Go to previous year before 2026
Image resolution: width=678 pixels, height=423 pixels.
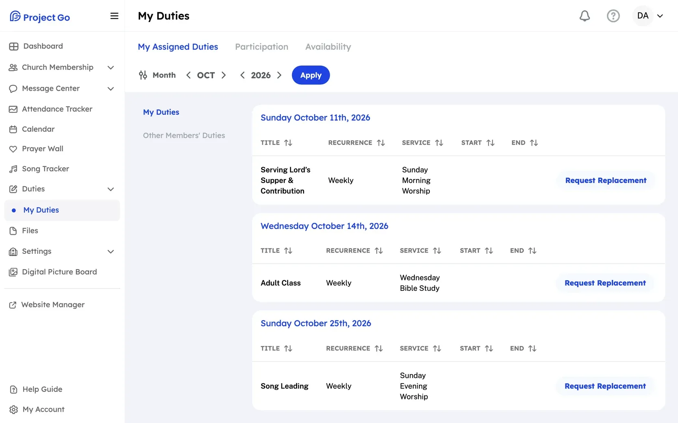[x=242, y=75]
